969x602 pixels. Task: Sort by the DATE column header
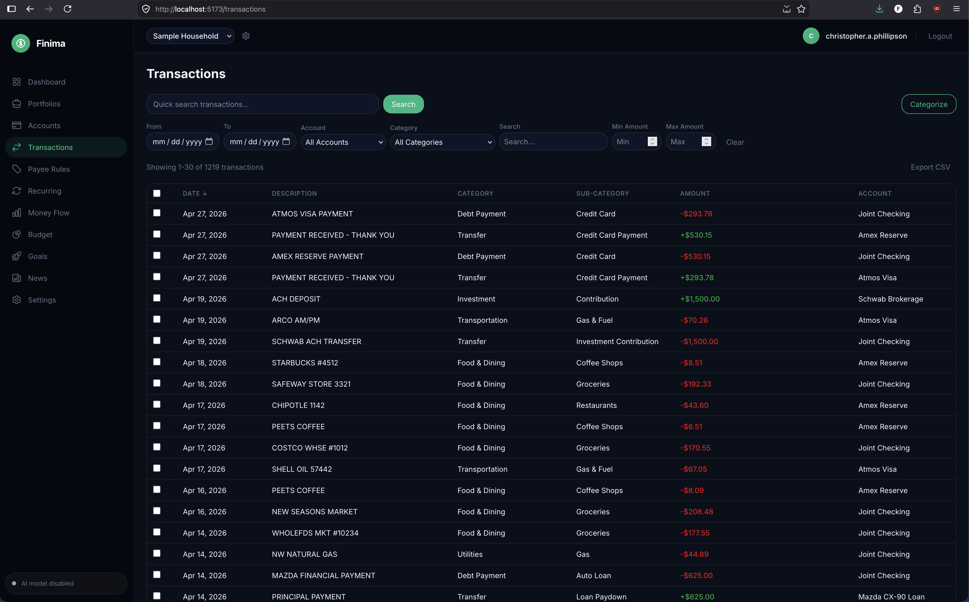pos(195,194)
